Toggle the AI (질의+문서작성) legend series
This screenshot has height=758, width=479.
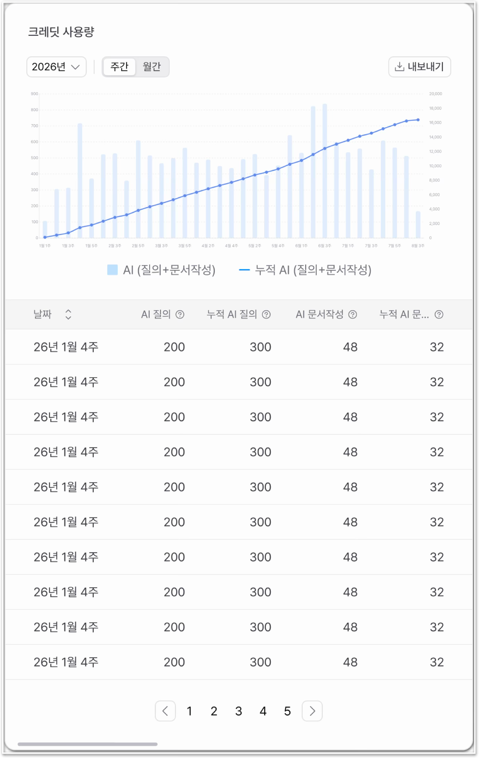pos(161,270)
